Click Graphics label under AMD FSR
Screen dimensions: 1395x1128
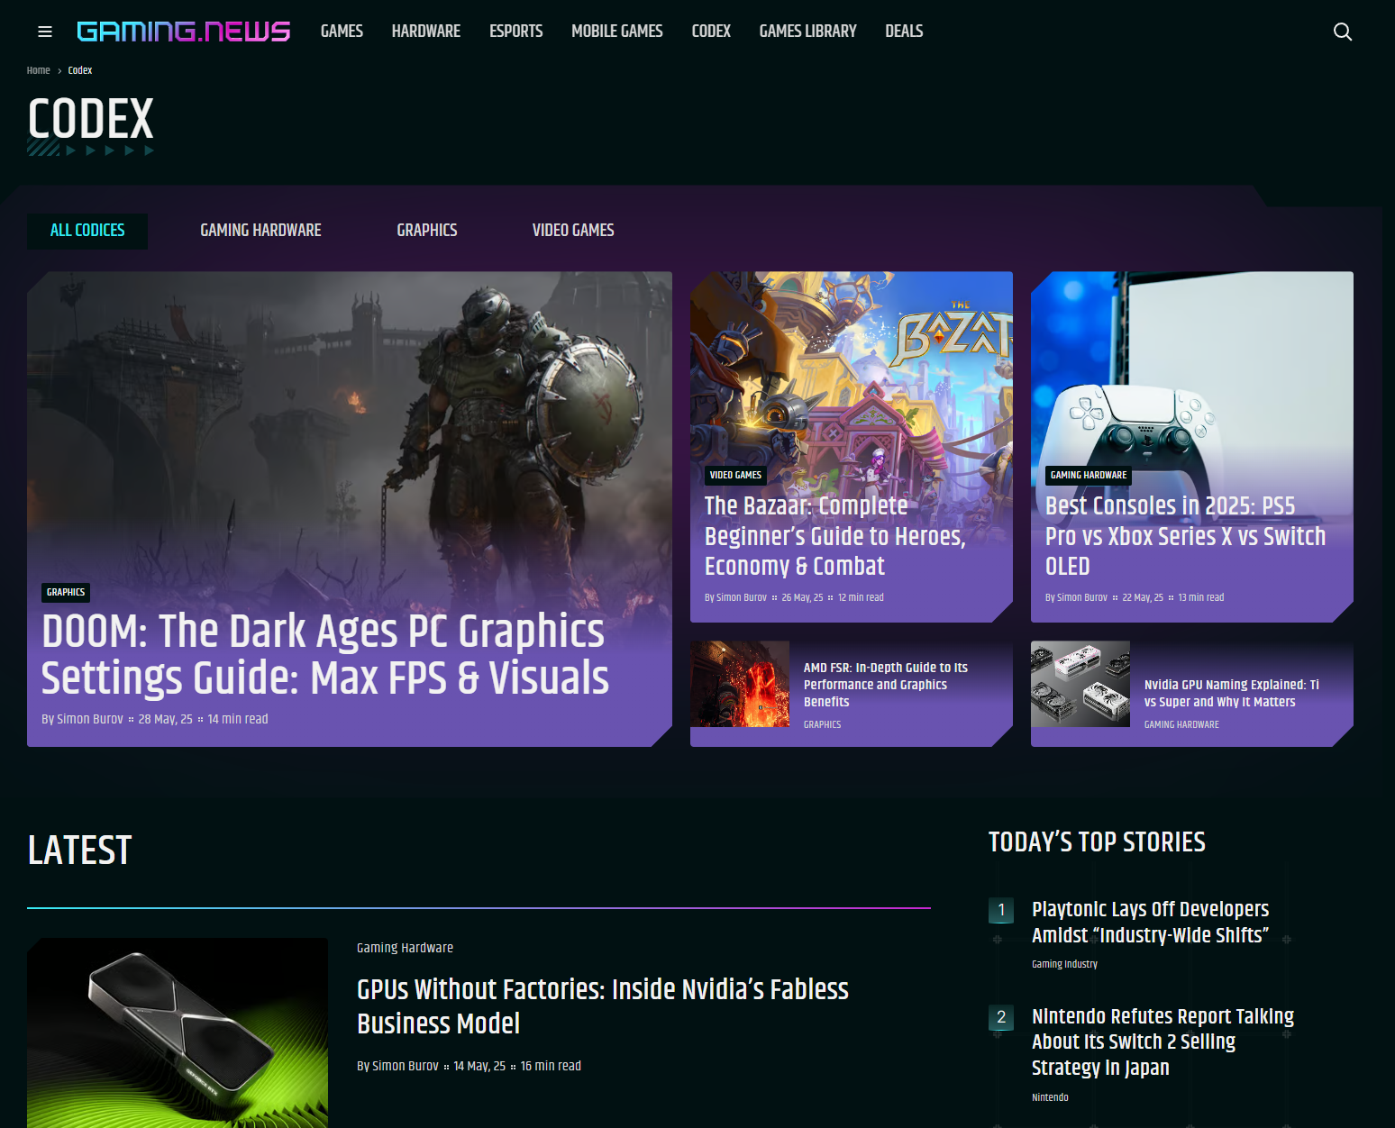pos(822,724)
